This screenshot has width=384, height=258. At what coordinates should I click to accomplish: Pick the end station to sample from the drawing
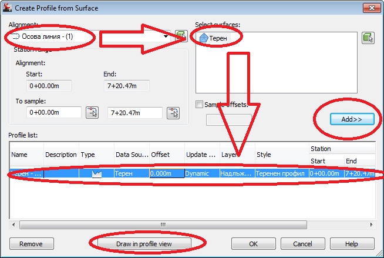point(173,113)
